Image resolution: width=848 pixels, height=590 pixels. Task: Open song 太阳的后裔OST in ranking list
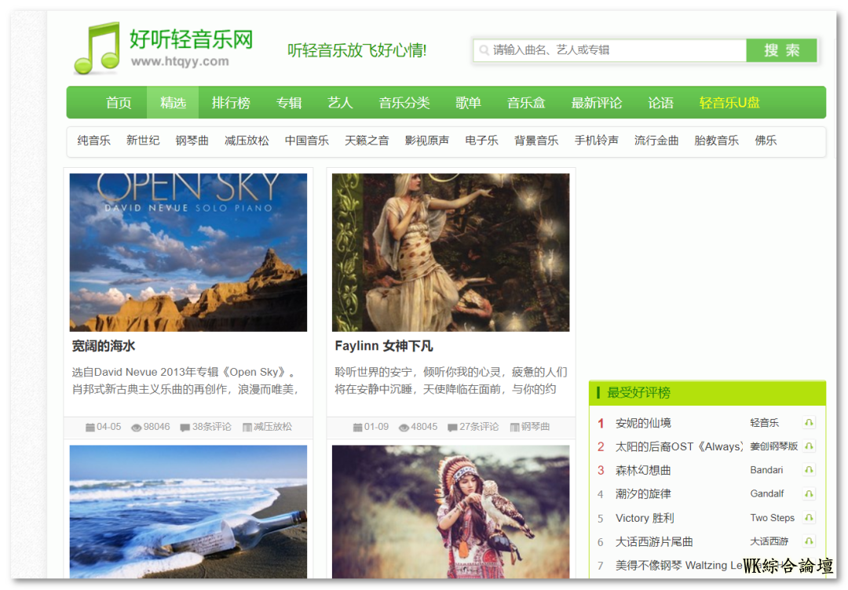(678, 447)
